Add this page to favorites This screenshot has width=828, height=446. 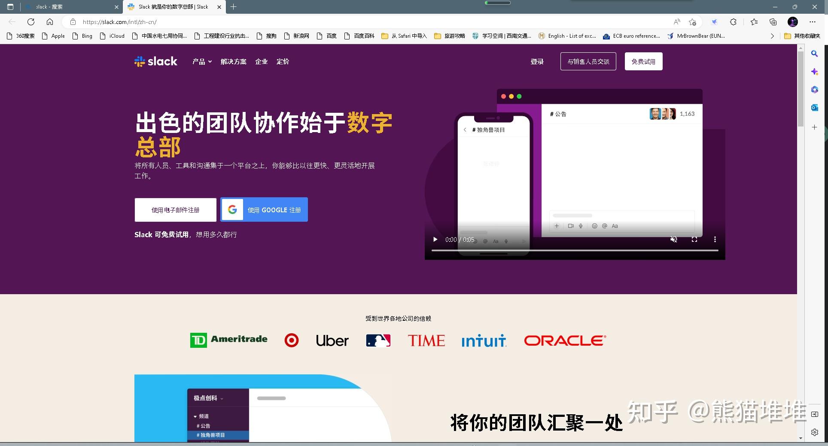pyautogui.click(x=692, y=22)
